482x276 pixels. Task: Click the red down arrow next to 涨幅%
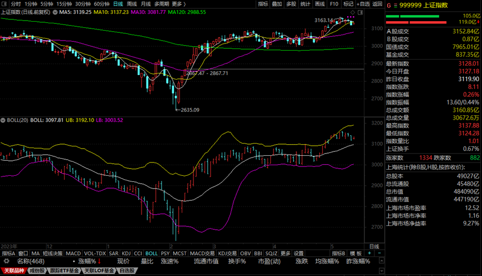pos(99,262)
